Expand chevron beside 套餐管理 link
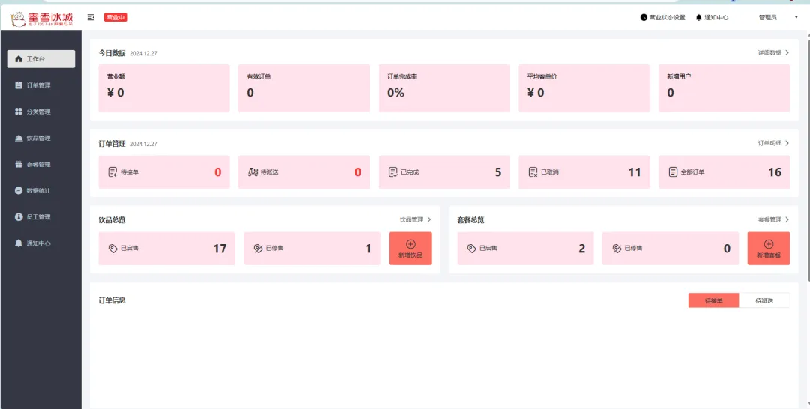This screenshot has width=810, height=409. coord(787,219)
